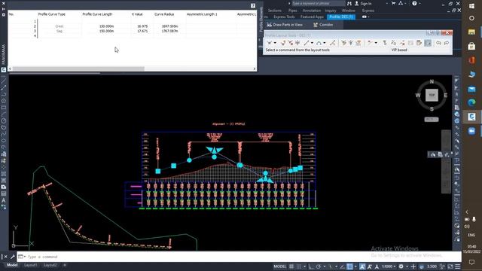Click the TOP face of the ViewCube
Viewport: 482px width, 271px height.
coord(432,95)
